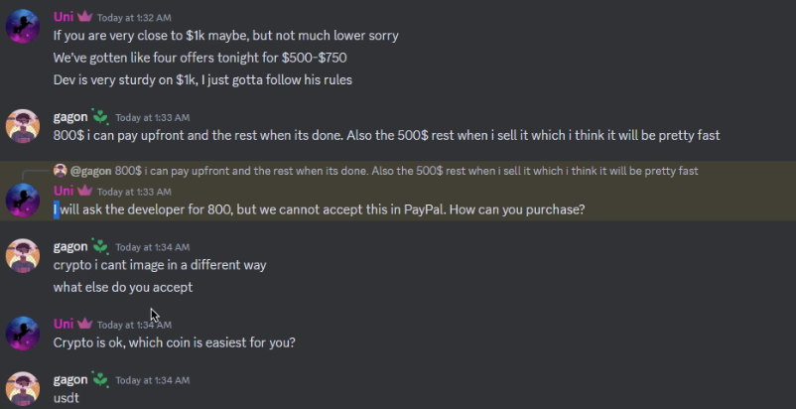Open gagon's avatar beside the "usdt" message
The width and height of the screenshot is (796, 409).
click(x=23, y=387)
